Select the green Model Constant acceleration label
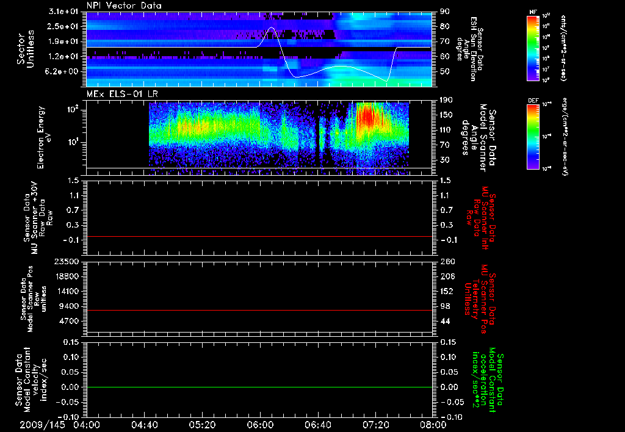This screenshot has height=432, width=625. [487, 381]
